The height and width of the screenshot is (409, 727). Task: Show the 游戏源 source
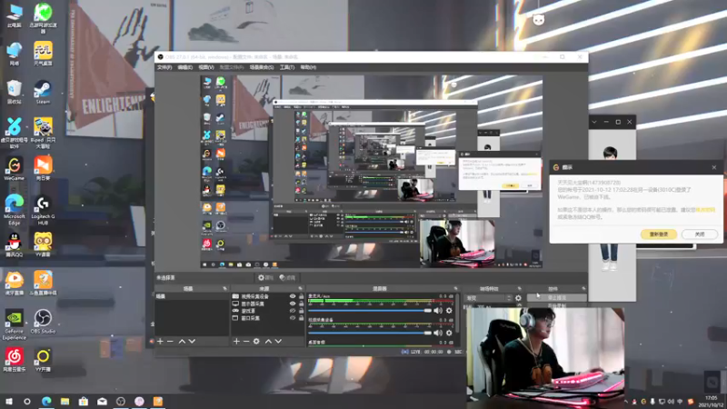pyautogui.click(x=293, y=311)
